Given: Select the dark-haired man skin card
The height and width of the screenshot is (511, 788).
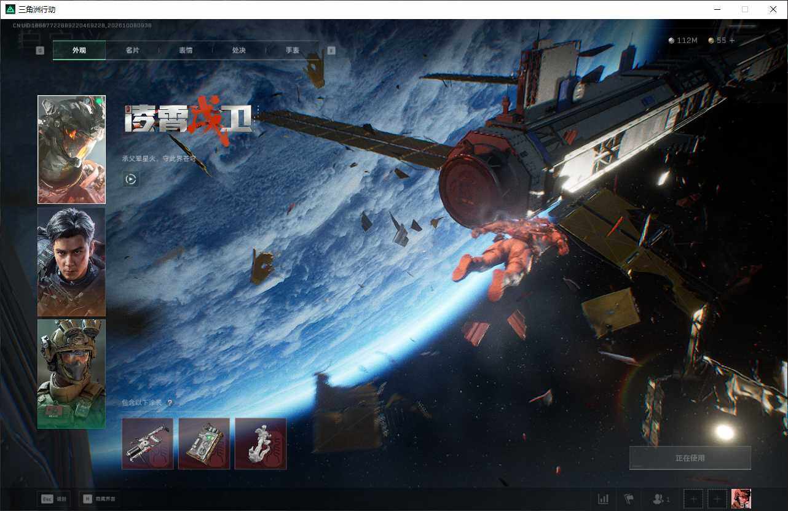Looking at the screenshot, I should 71,262.
